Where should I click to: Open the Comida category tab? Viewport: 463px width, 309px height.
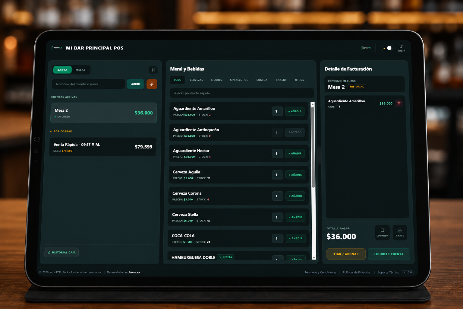pos(262,80)
